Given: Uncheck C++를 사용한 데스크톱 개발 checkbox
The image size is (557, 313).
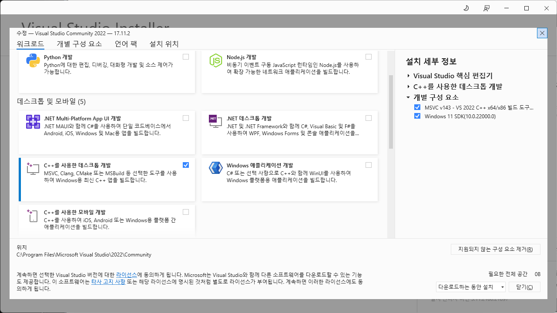Looking at the screenshot, I should [186, 165].
